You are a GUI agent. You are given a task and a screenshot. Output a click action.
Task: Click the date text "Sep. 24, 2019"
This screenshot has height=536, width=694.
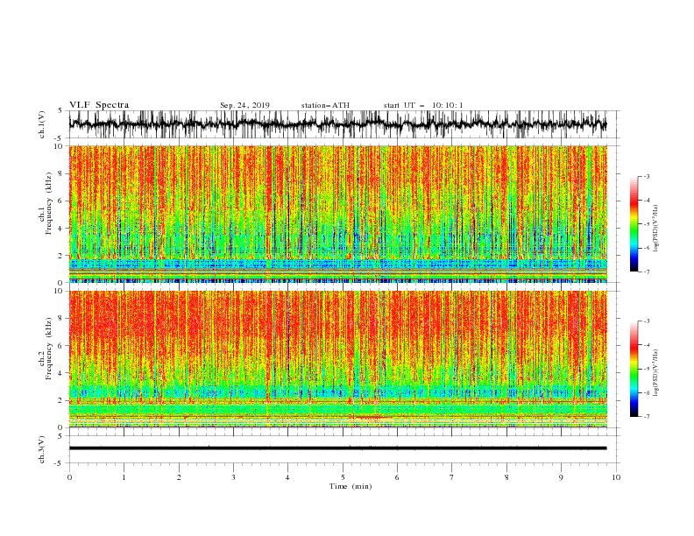click(244, 105)
